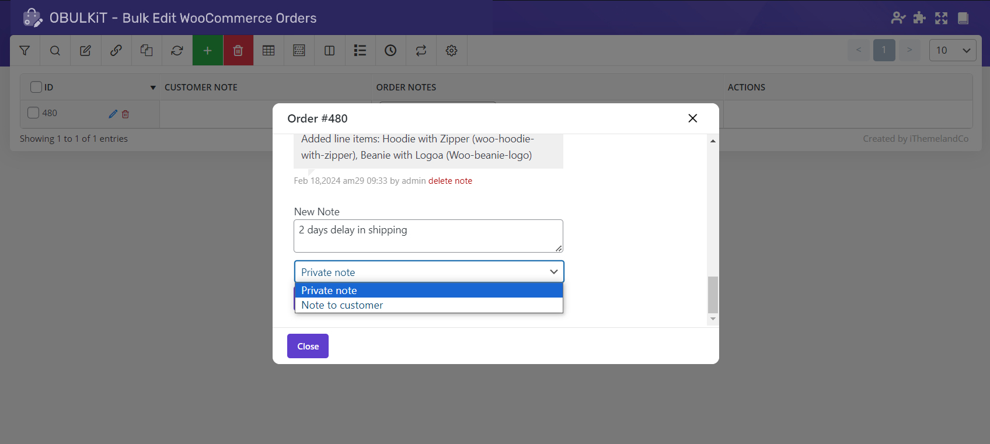Open the column manager table icon
This screenshot has height=444, width=990.
269,51
